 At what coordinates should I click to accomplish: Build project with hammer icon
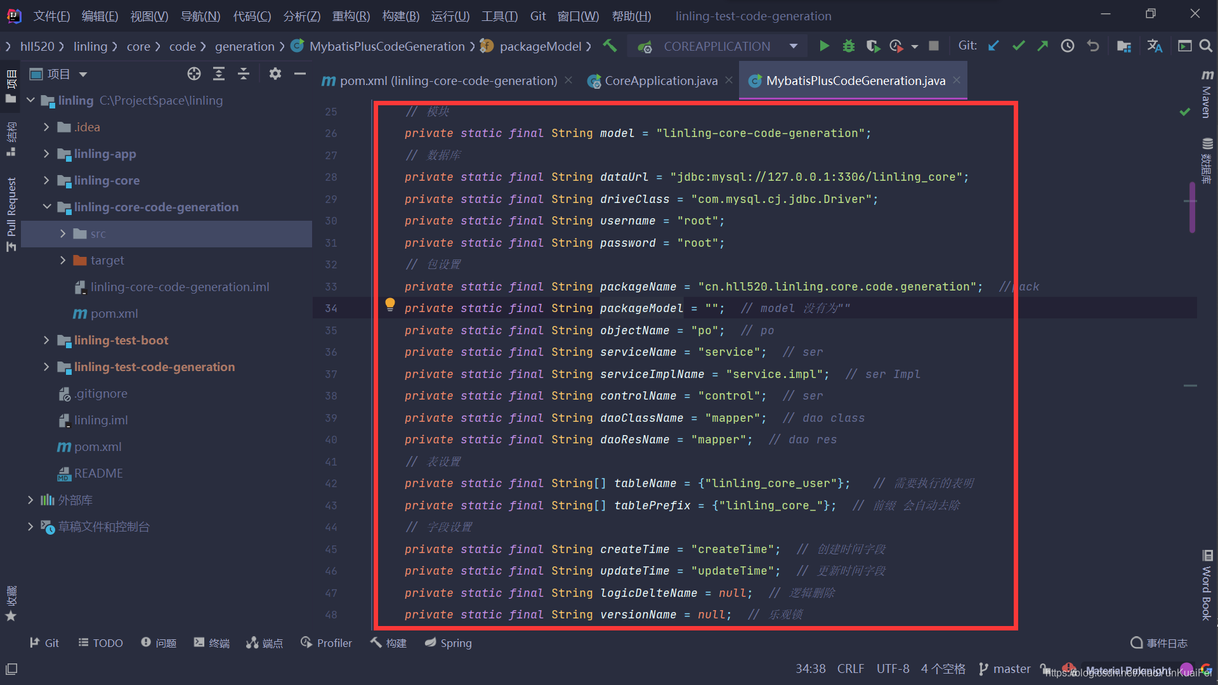click(x=610, y=46)
